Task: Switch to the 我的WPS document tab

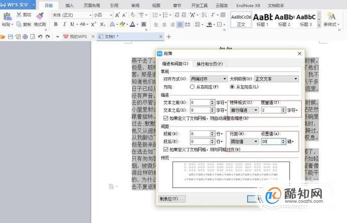Action: coord(78,37)
